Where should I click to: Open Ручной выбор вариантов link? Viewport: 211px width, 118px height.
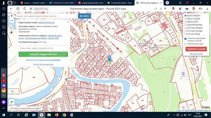[43, 65]
